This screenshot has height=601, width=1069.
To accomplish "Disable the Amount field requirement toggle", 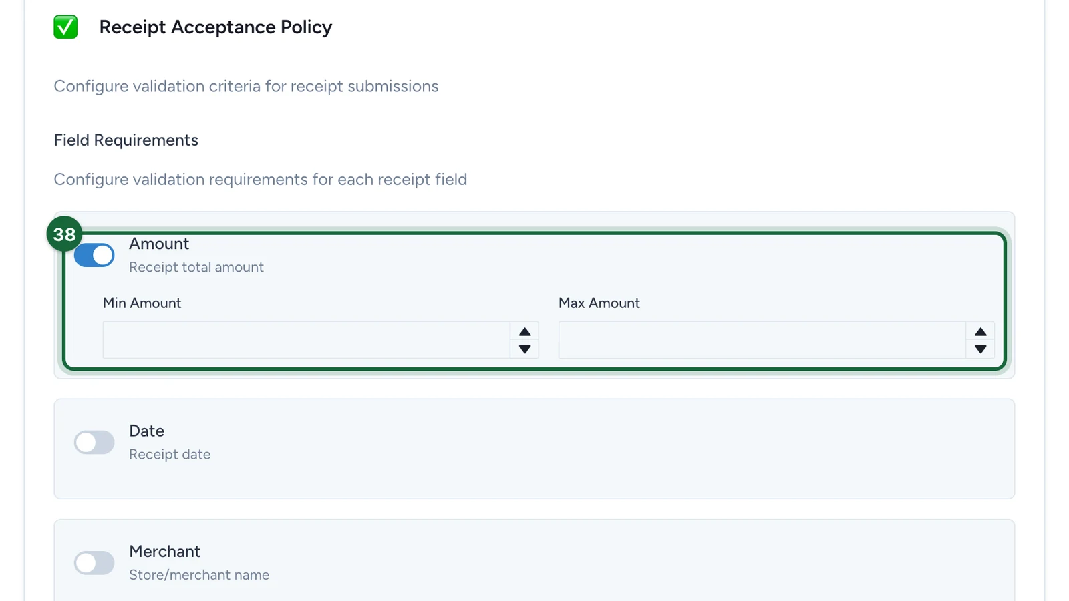I will pos(94,255).
